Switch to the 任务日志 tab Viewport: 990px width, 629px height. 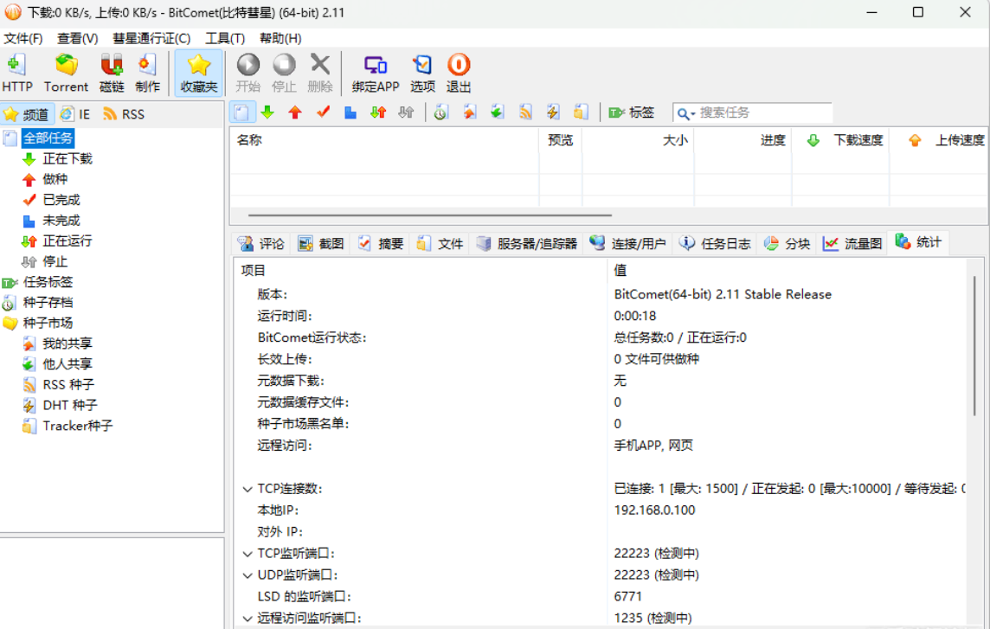(x=716, y=244)
